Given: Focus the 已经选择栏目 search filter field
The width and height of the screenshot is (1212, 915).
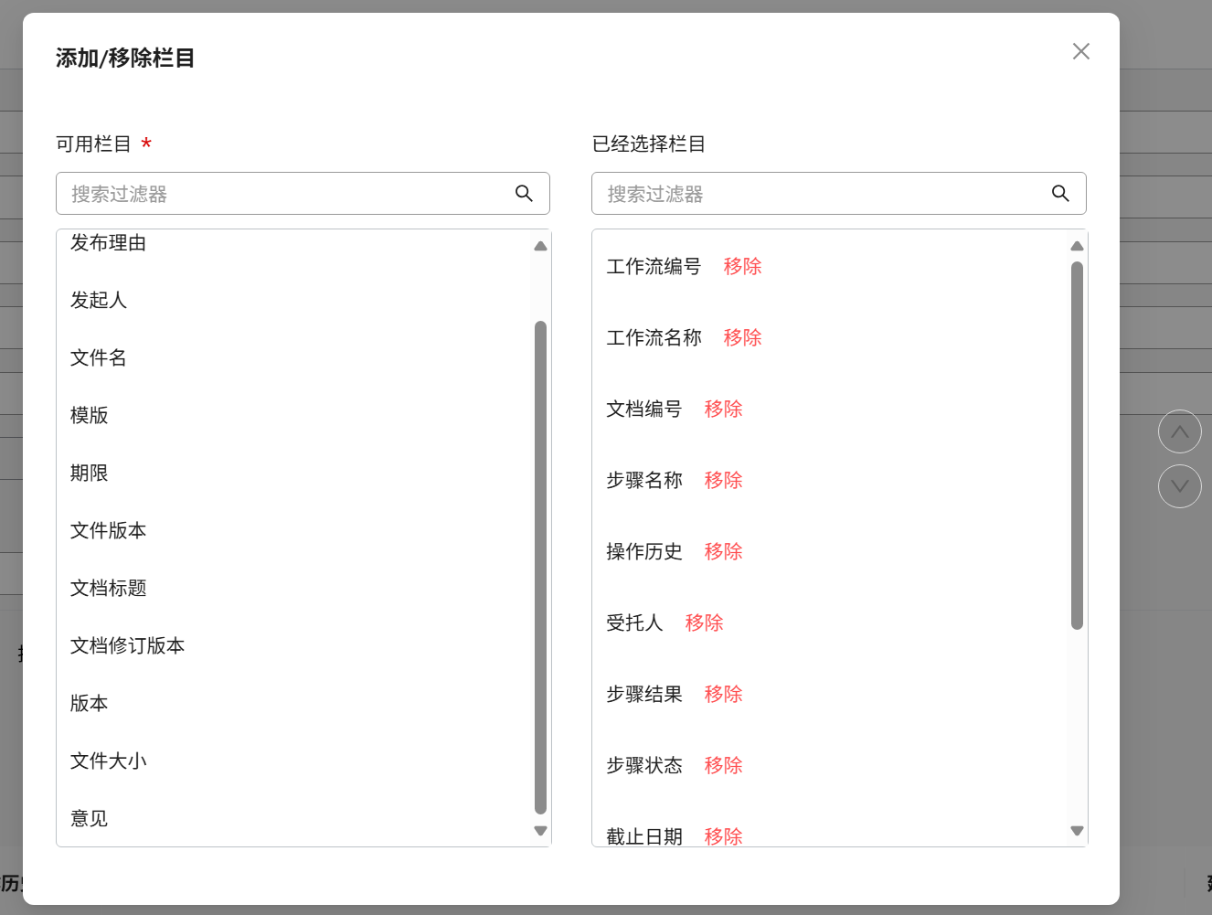Looking at the screenshot, I should tap(823, 194).
